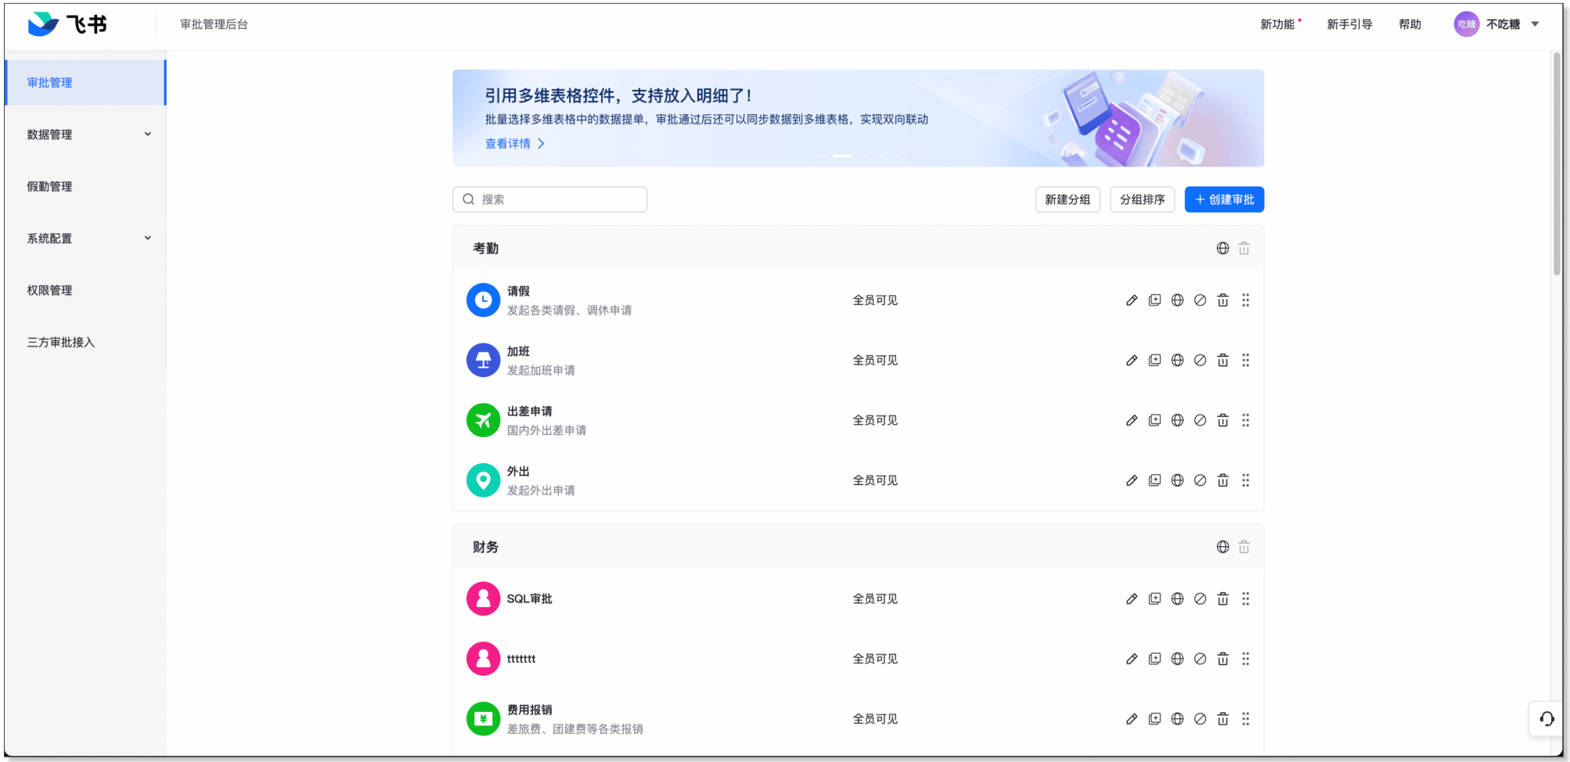
Task: Click the copy icon for 加班 approval
Action: click(1154, 361)
